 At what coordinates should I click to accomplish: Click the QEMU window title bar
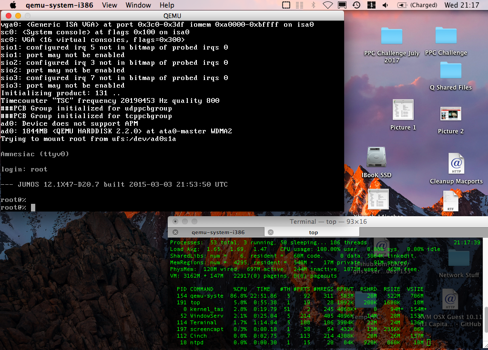(172, 16)
